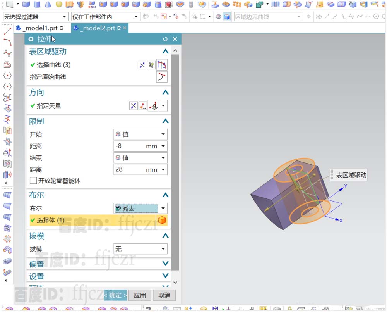Click the 选择体 (1) row

[98, 220]
